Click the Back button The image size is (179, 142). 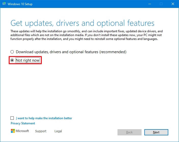(x=130, y=132)
